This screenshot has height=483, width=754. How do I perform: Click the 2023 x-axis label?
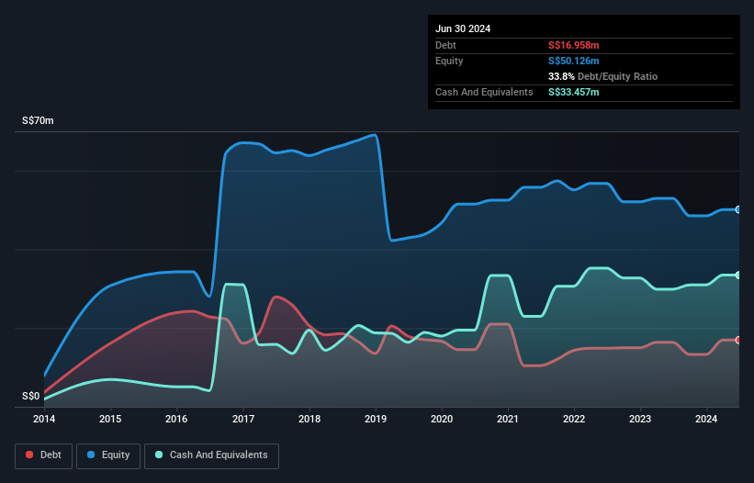640,419
